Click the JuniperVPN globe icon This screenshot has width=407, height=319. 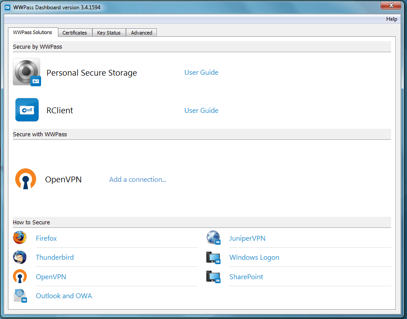point(213,238)
